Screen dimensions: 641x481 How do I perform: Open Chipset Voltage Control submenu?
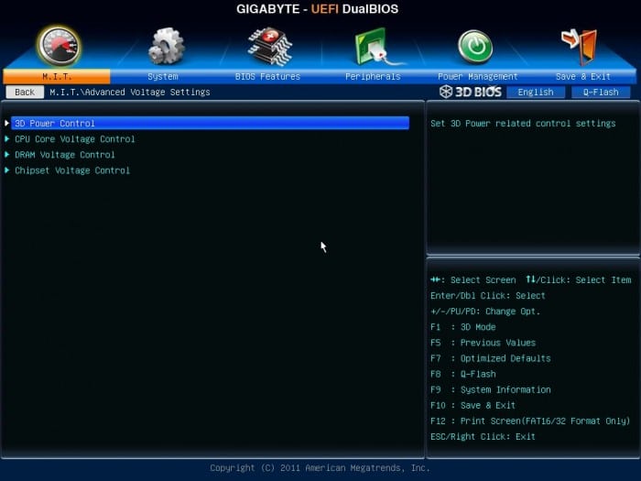[x=72, y=170]
